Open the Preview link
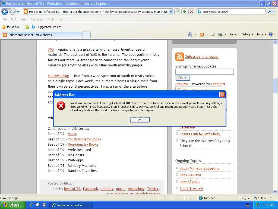 click(x=182, y=84)
